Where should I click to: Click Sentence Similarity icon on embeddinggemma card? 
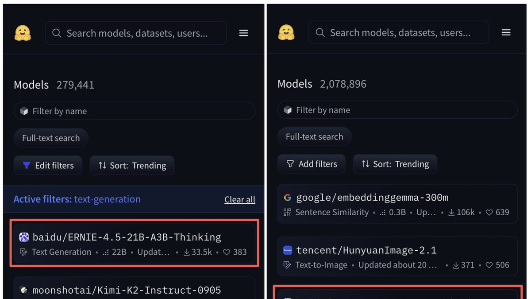point(287,212)
